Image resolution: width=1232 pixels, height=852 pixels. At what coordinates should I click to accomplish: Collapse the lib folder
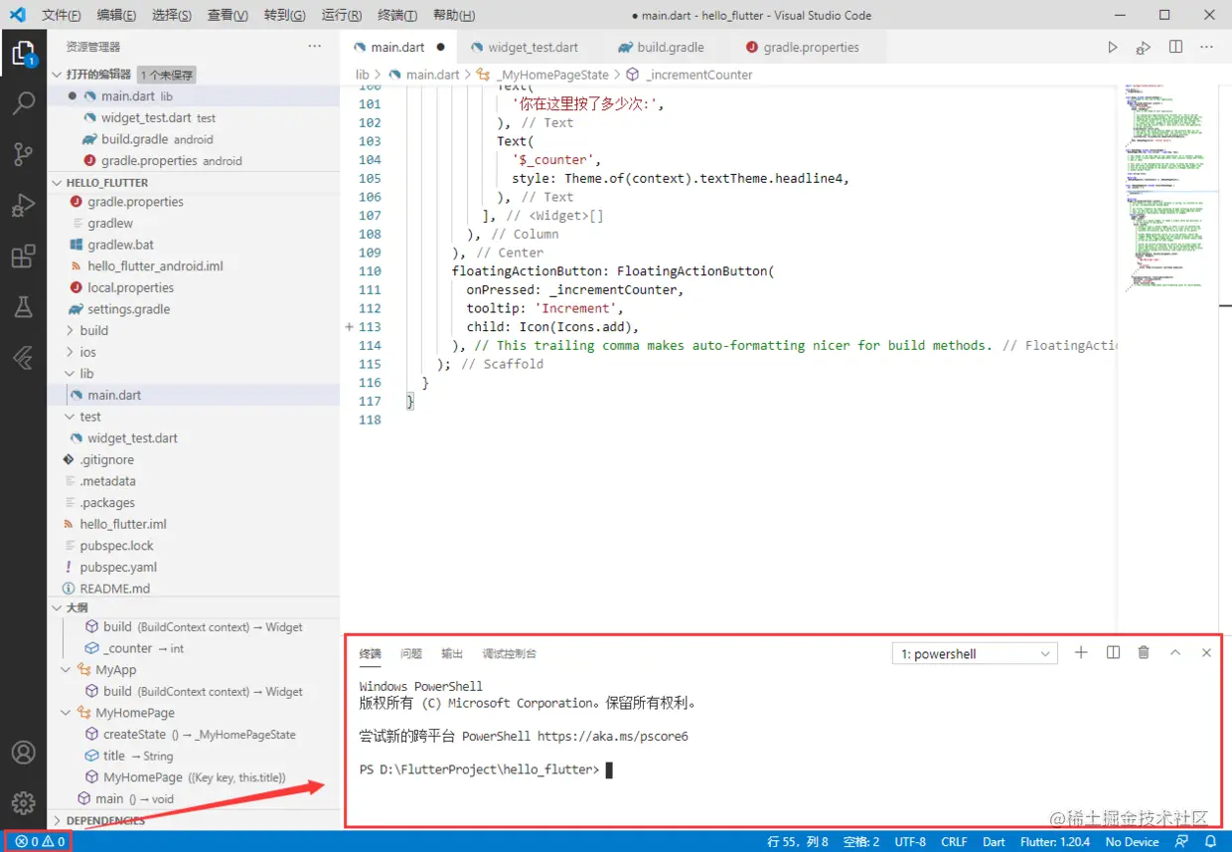70,374
